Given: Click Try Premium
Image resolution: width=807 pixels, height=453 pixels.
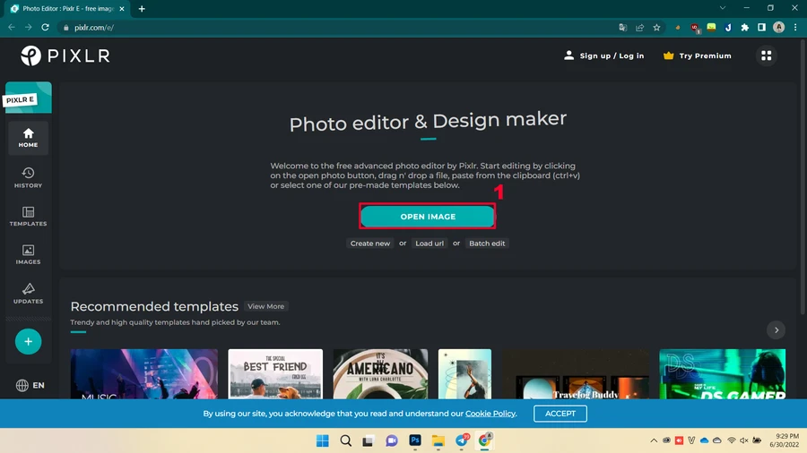Looking at the screenshot, I should coord(698,56).
